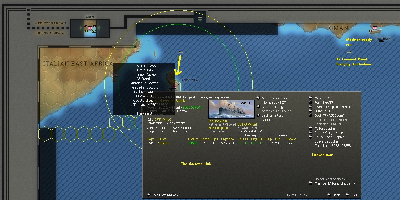Toggle the Safer Route Ordered option
Screen dimensions: 400x200
pos(276,111)
